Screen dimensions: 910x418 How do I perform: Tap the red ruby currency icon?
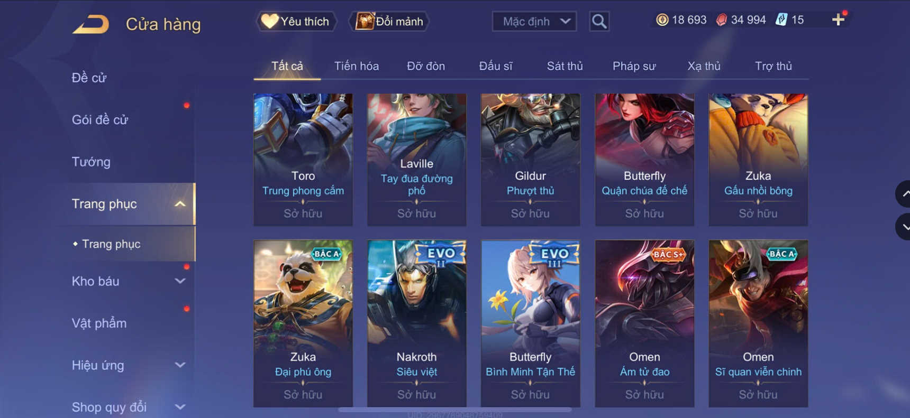pyautogui.click(x=721, y=20)
